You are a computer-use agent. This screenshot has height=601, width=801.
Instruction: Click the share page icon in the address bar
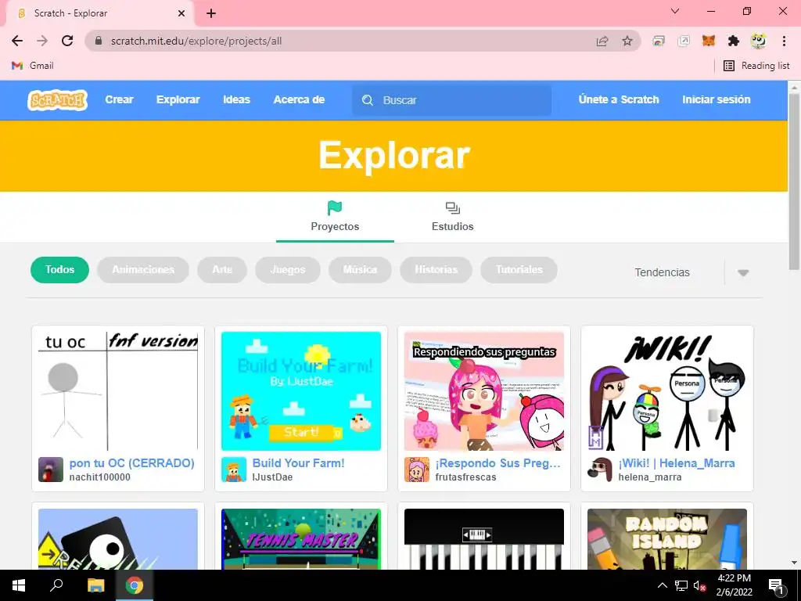click(x=602, y=41)
